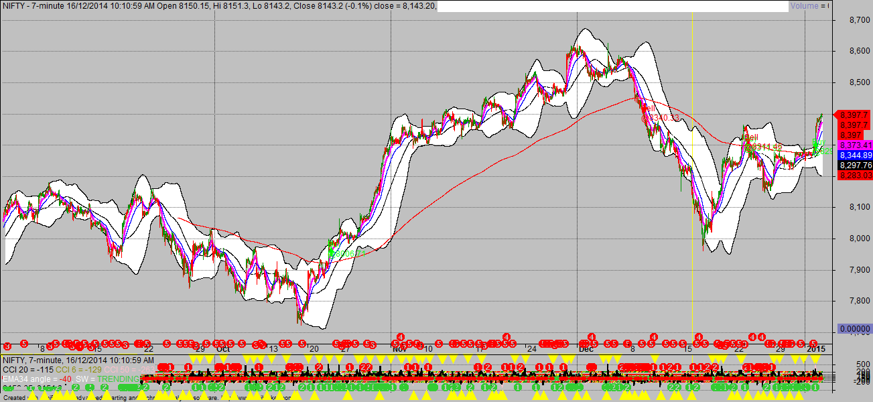The height and width of the screenshot is (402, 873).
Task: Click the EMA34 angle = -40 text
Action: pyautogui.click(x=37, y=379)
